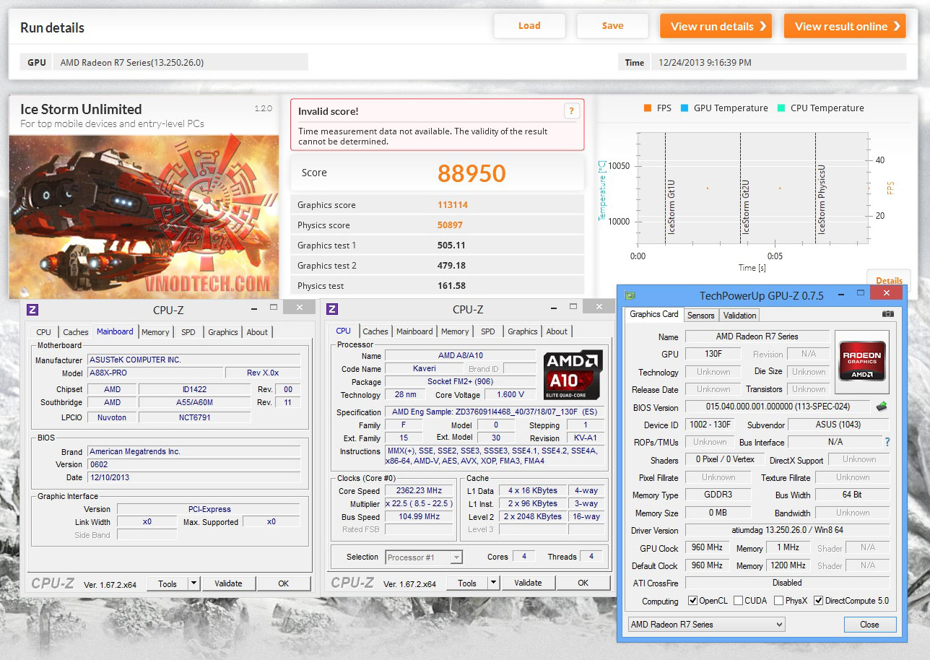930x660 pixels.
Task: Click the LPCIO model NCT6791
Action: click(x=194, y=417)
